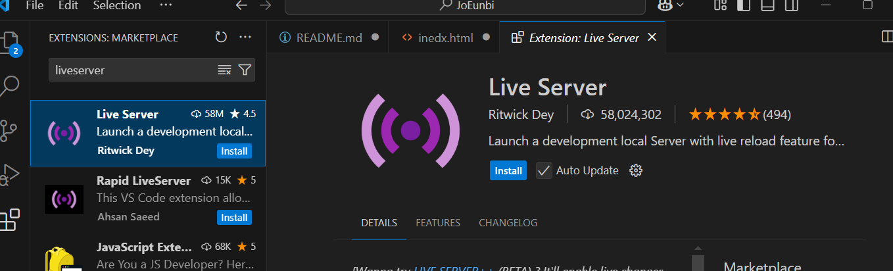Open the Edit menu

(x=68, y=5)
